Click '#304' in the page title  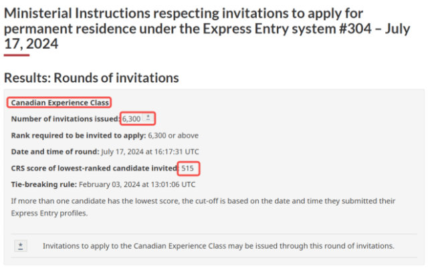point(355,29)
